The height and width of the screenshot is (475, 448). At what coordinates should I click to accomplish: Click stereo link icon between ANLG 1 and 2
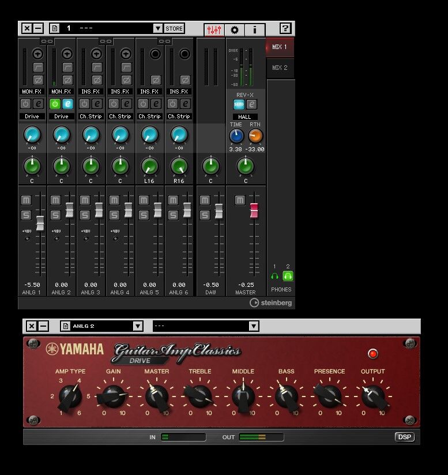pos(47,41)
